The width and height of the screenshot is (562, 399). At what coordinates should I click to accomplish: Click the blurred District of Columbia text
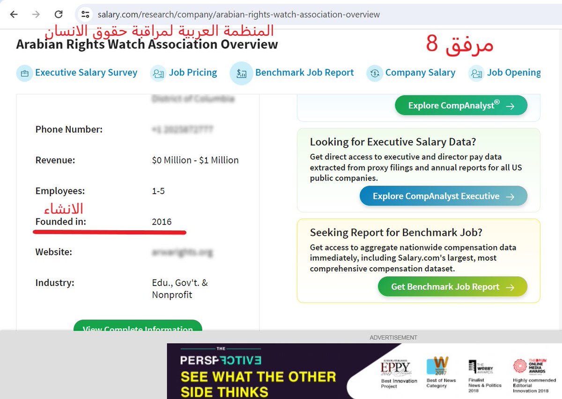193,99
